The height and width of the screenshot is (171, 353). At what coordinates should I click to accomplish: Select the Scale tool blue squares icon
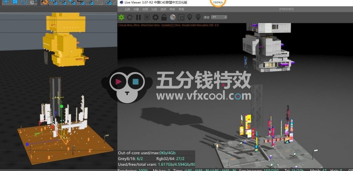tap(15, 2)
